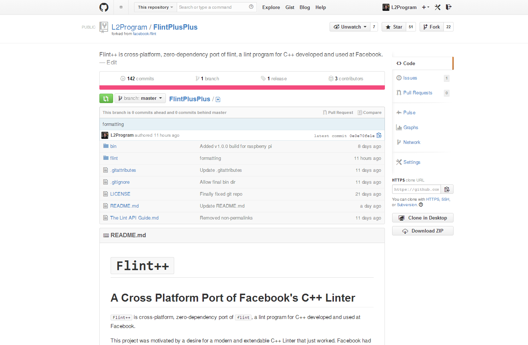
Task: Open the GitHub Octocat home logo
Action: click(104, 7)
